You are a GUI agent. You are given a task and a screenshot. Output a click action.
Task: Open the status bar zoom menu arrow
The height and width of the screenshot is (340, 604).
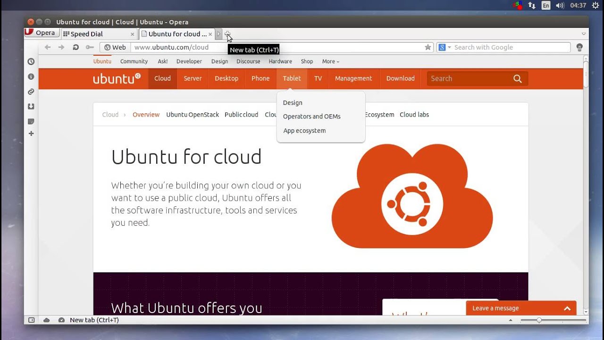pos(511,320)
